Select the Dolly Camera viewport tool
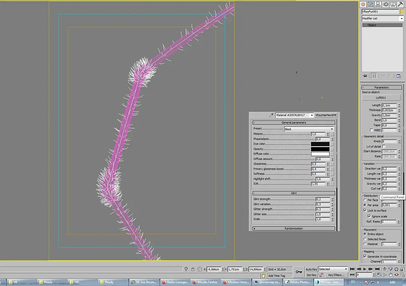 point(385,269)
